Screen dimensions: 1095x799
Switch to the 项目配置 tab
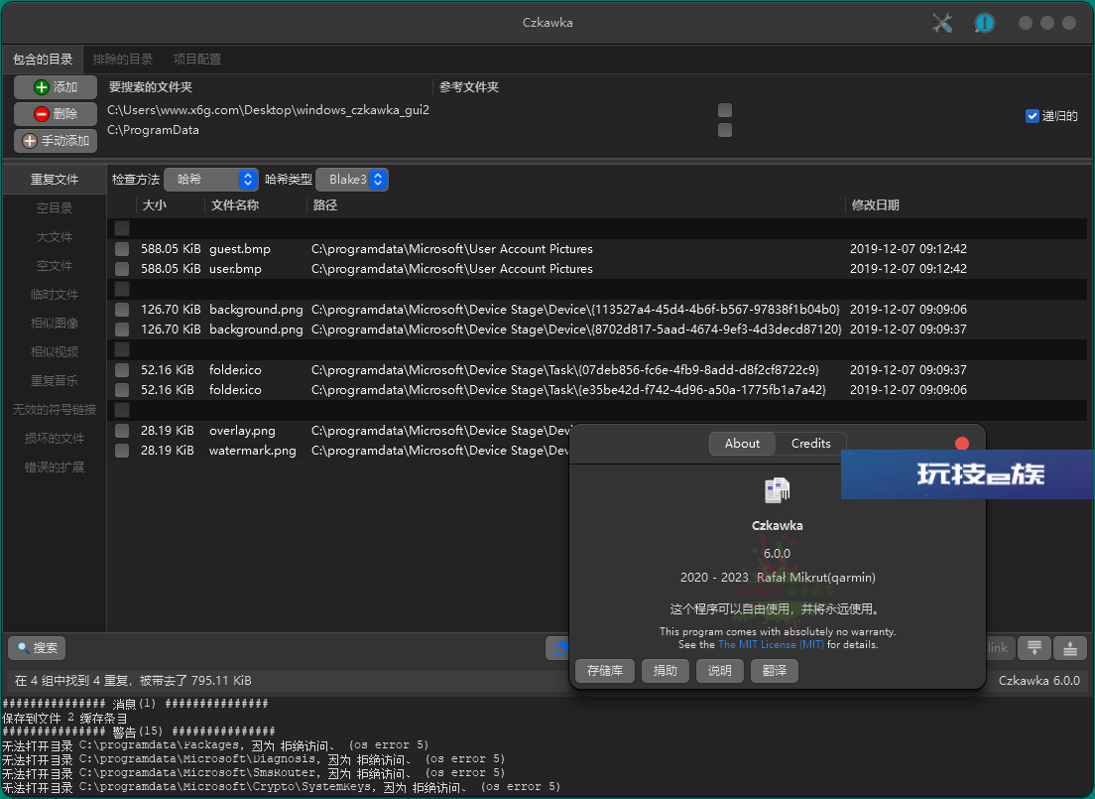tap(197, 60)
